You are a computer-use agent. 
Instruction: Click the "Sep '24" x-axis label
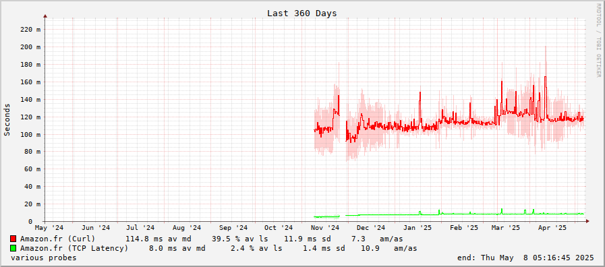233,228
